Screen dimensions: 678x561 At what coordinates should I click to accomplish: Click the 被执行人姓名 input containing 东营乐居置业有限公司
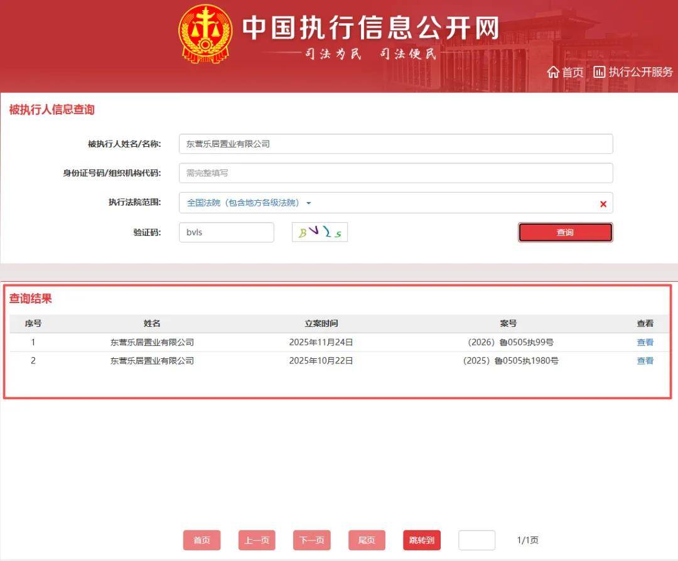click(x=395, y=144)
